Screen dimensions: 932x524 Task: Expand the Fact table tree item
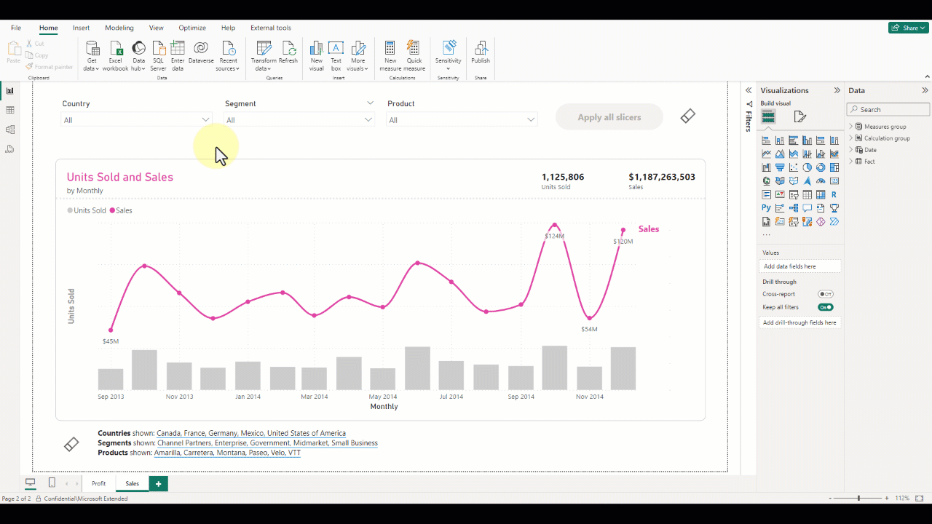pyautogui.click(x=850, y=162)
